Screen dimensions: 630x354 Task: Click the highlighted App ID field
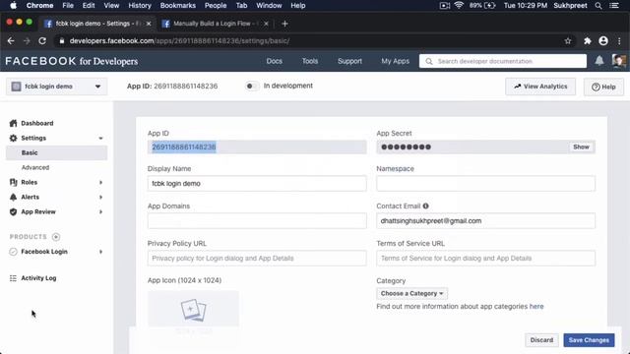point(257,147)
